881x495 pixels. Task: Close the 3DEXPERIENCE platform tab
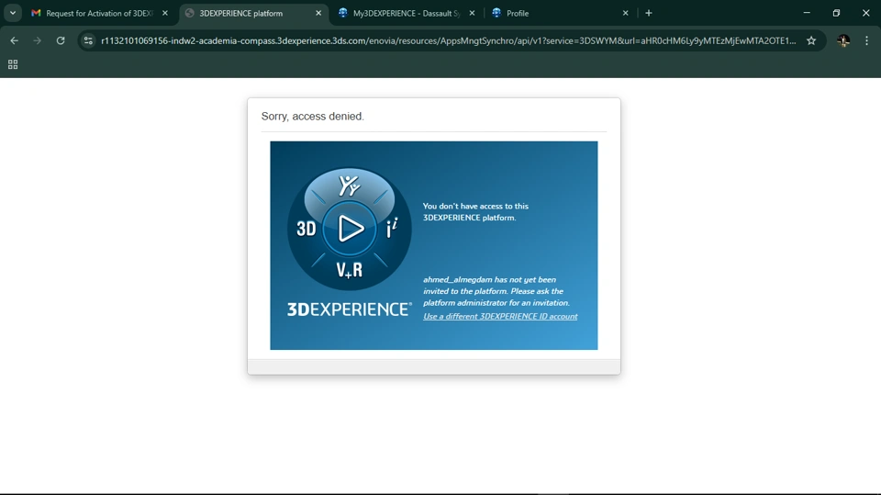tap(318, 13)
